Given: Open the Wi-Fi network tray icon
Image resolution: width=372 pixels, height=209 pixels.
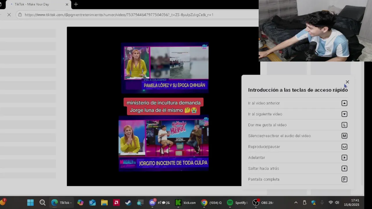Looking at the screenshot, I should (331, 203).
